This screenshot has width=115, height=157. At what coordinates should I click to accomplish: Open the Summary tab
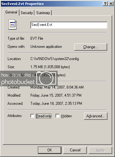(x=43, y=13)
